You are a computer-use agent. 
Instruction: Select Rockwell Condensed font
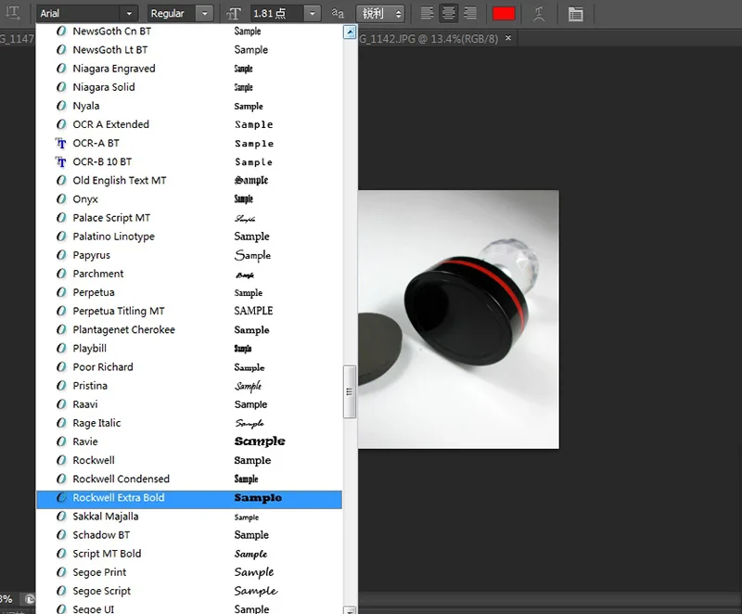(x=189, y=479)
